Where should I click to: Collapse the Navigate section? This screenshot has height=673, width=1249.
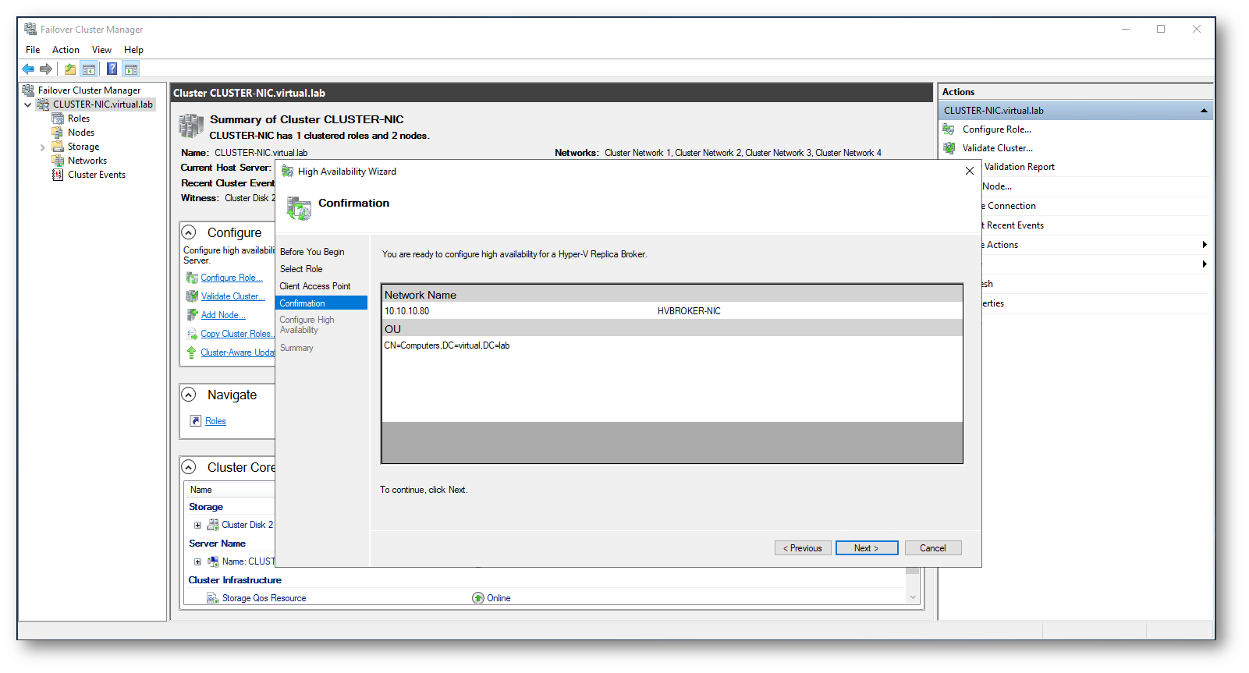pos(189,395)
